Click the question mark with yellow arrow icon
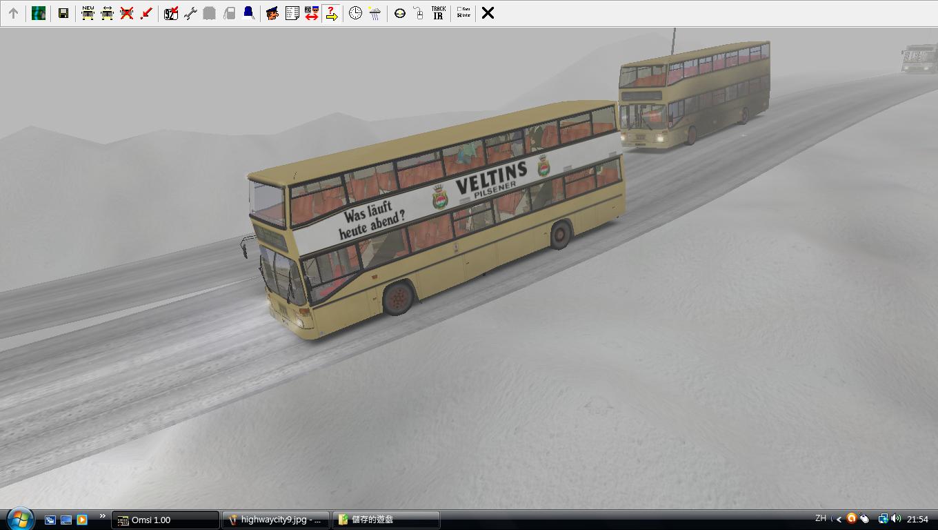The width and height of the screenshot is (938, 530). coord(331,13)
